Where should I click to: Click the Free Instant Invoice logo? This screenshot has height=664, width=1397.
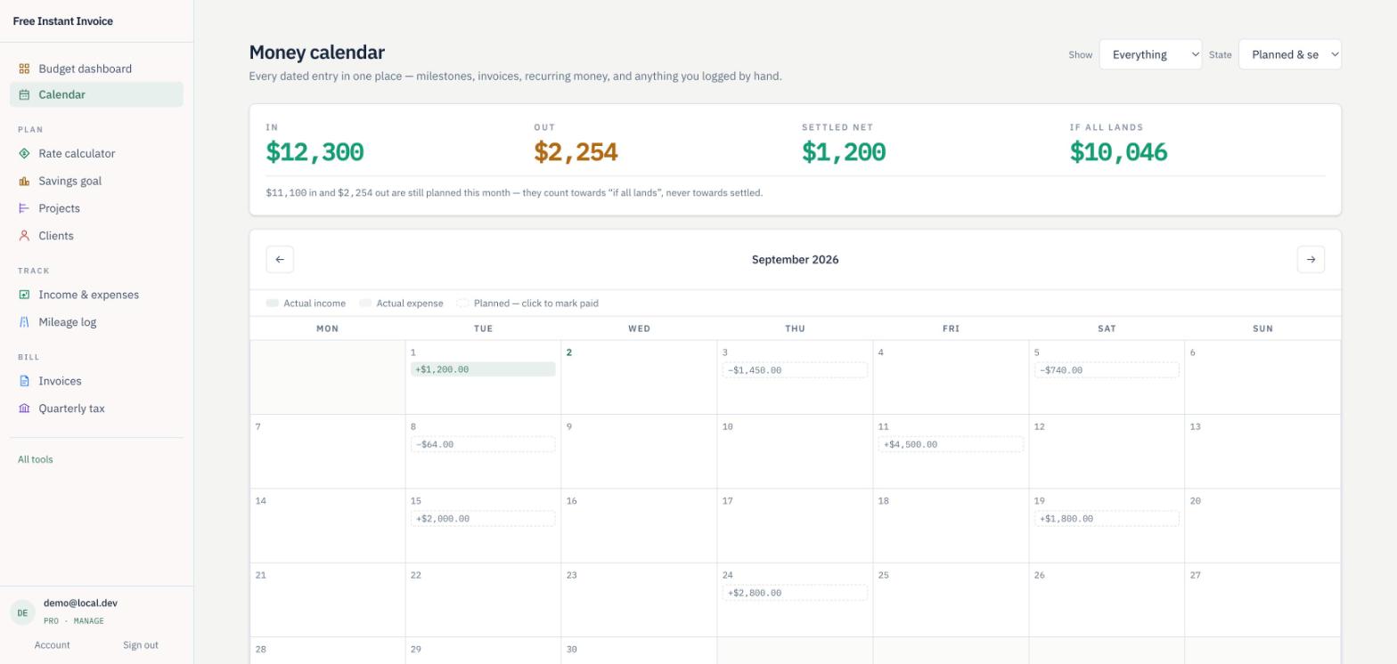(x=63, y=21)
